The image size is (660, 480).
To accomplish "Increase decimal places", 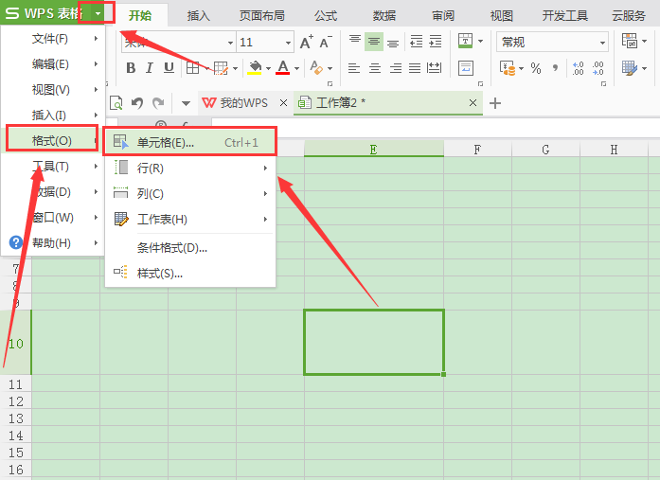I will click(x=578, y=68).
